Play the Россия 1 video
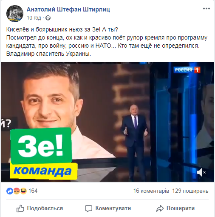 [x=107, y=122]
